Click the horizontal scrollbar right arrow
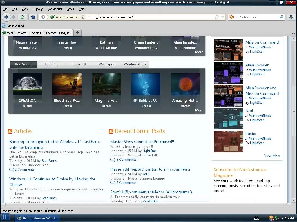This screenshot has height=222, width=297. [x=289, y=205]
